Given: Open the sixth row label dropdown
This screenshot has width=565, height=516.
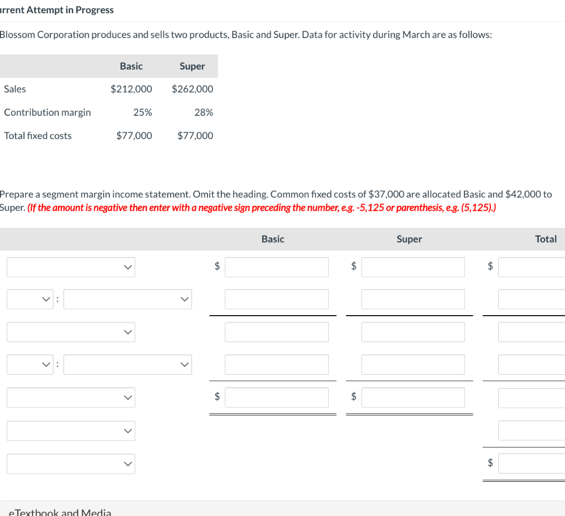Looking at the screenshot, I should click(71, 430).
